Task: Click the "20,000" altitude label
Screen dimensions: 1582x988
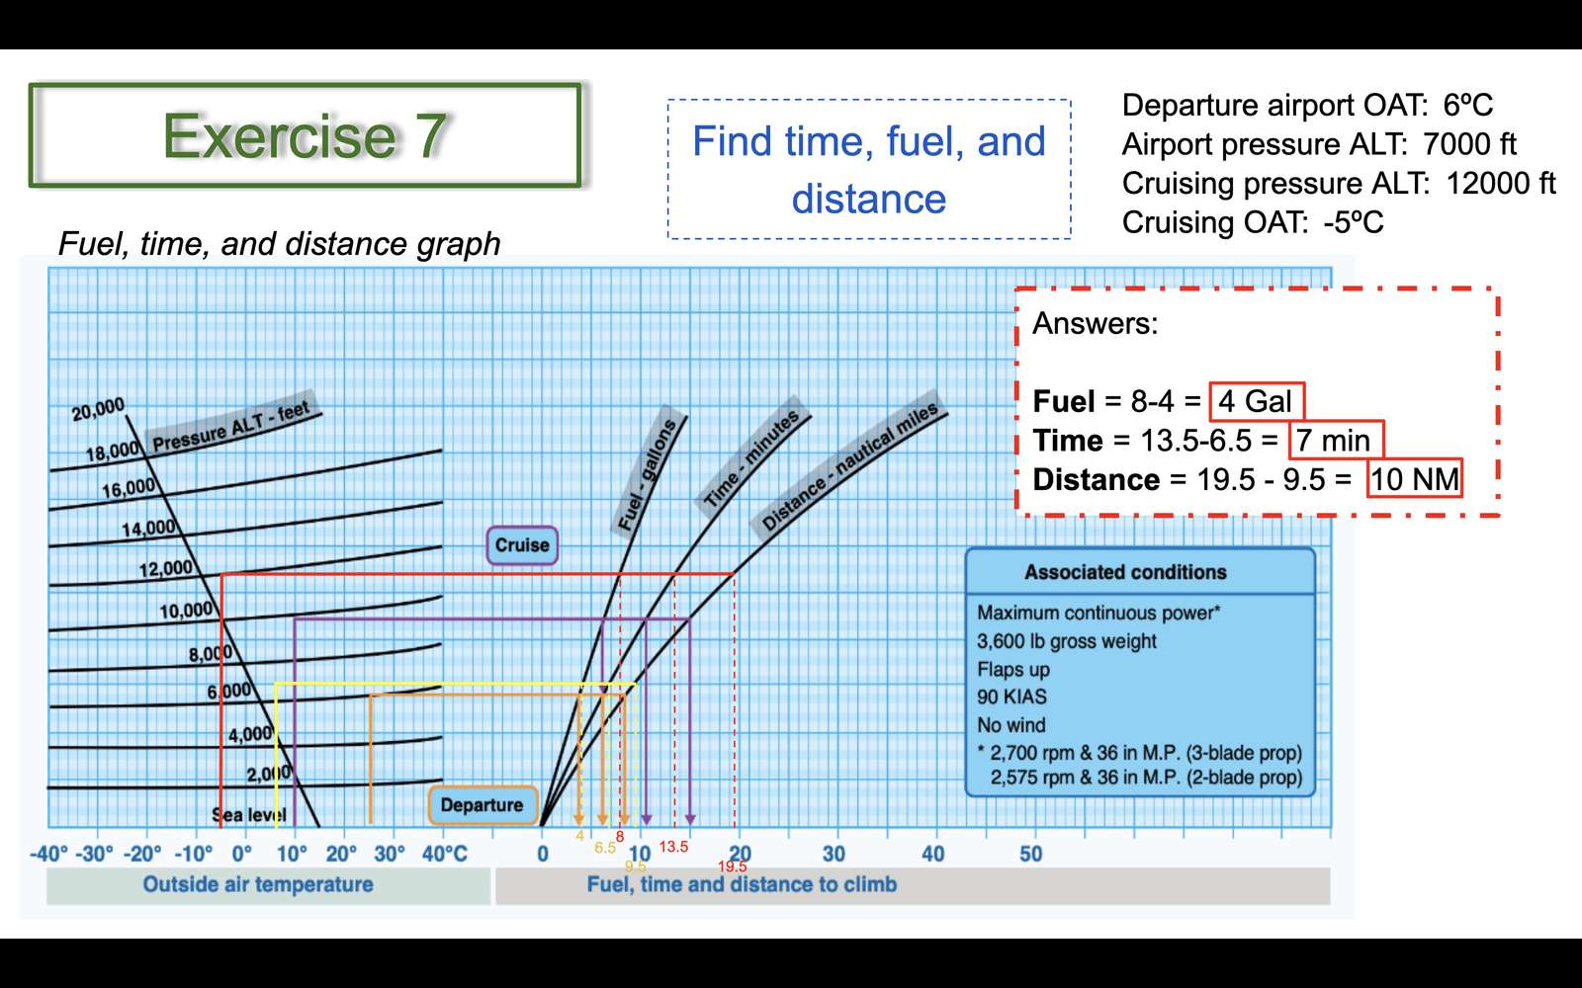Action: [98, 409]
